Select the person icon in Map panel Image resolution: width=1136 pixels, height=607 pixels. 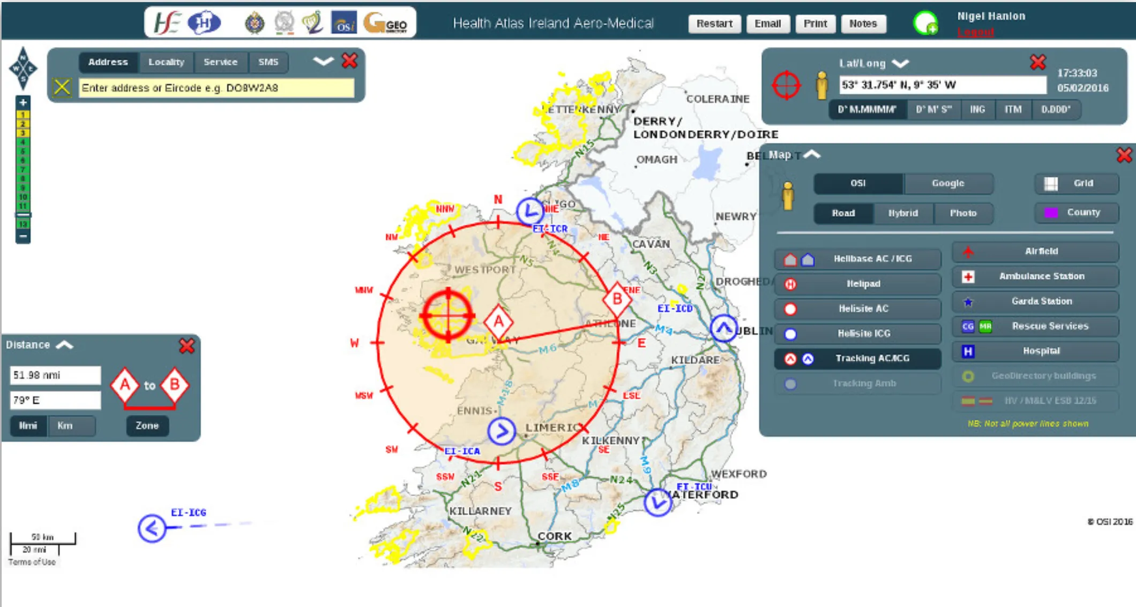[788, 196]
